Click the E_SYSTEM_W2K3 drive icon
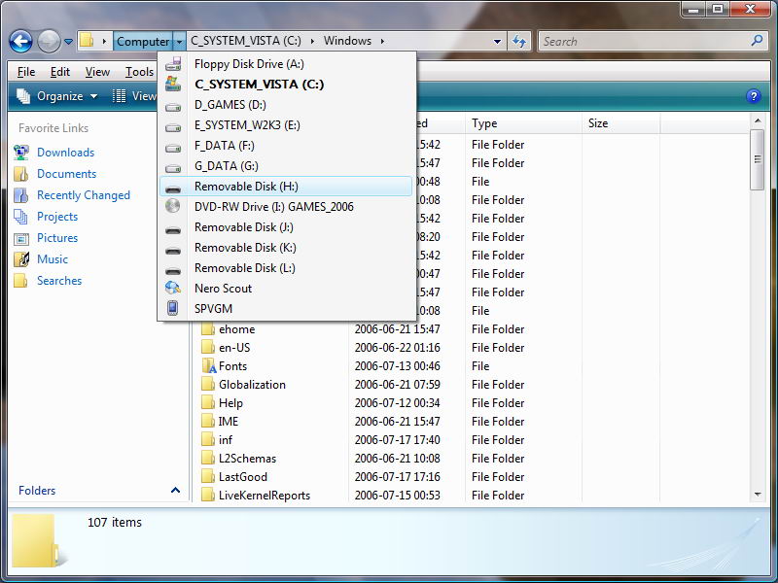Screen dimensions: 778x583 173,127
